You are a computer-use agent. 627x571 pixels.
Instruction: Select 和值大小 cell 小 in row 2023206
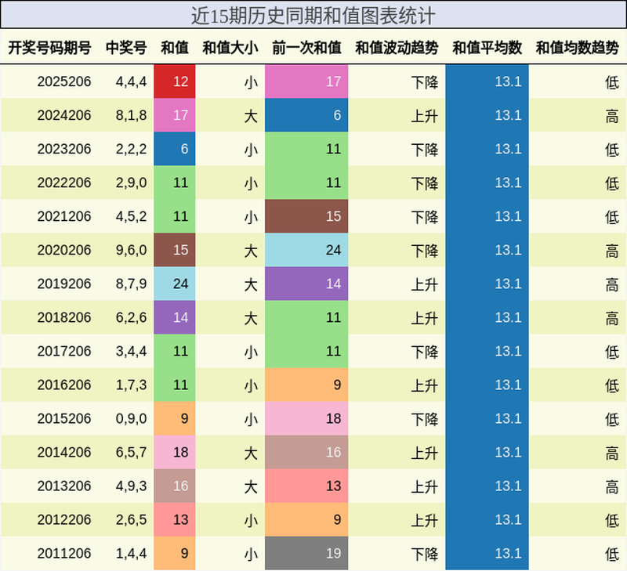coord(251,150)
